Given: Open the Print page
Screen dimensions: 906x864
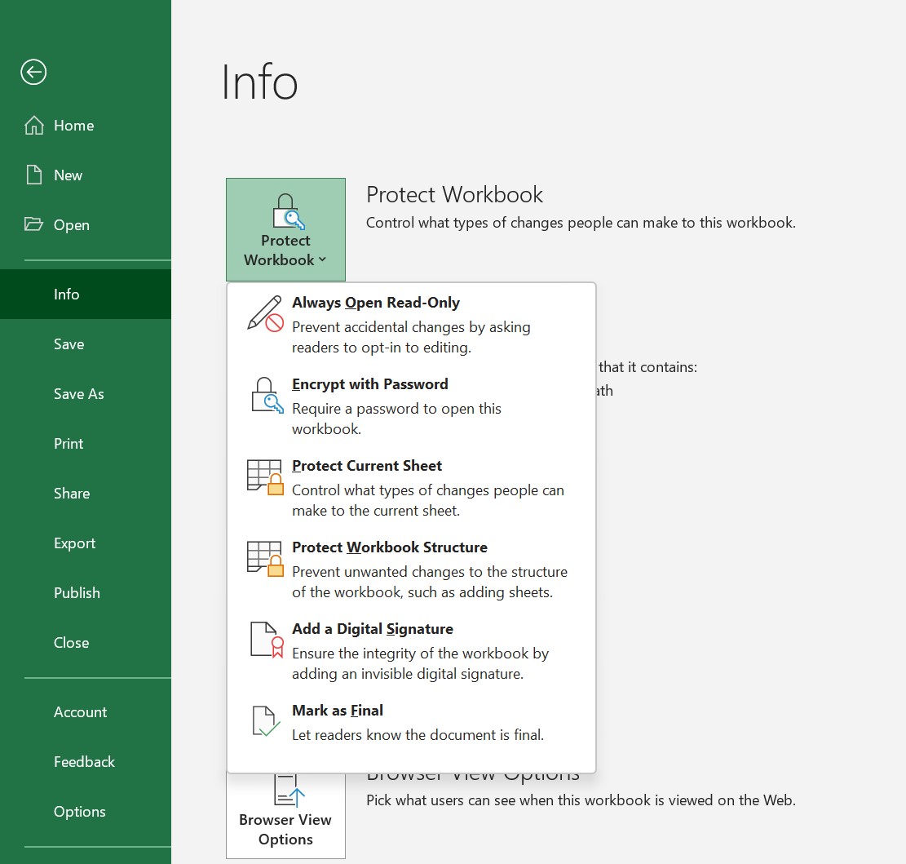Looking at the screenshot, I should (x=68, y=443).
